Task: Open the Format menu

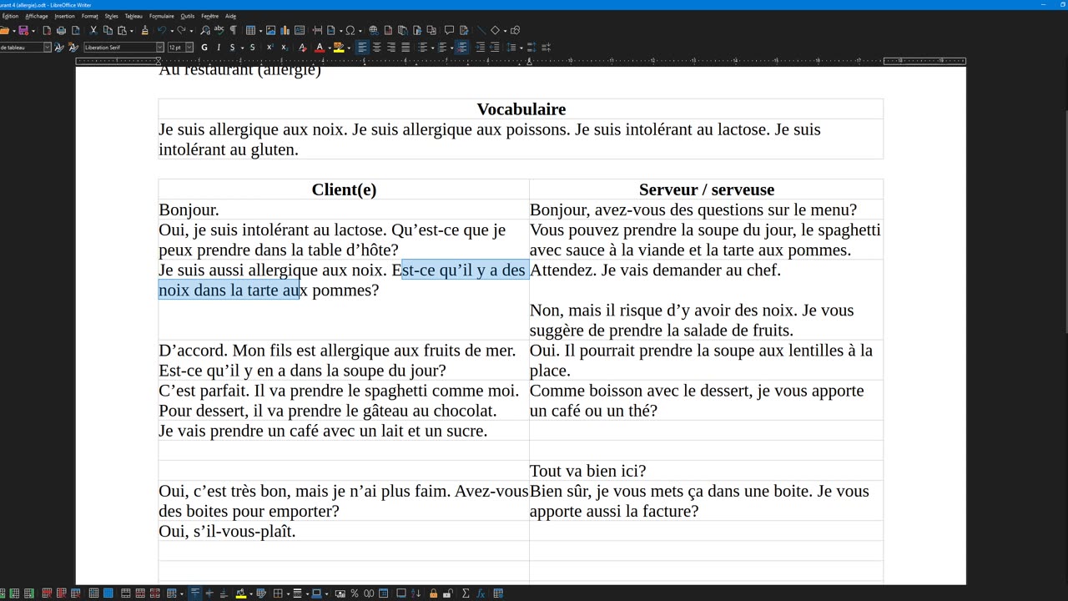Action: (x=90, y=16)
